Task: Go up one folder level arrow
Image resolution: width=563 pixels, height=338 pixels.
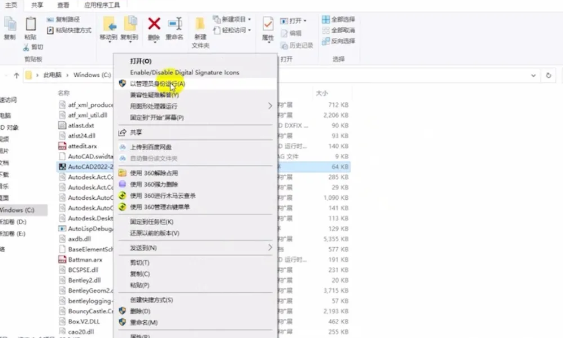Action: [x=16, y=76]
